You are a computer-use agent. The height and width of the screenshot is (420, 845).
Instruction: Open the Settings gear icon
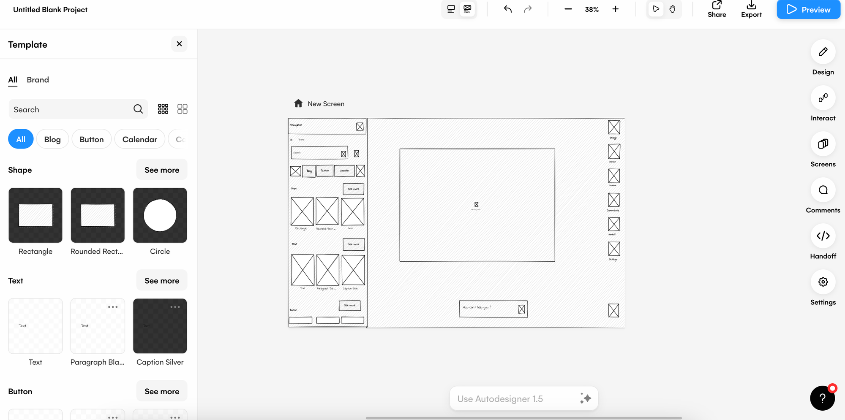pos(823,282)
